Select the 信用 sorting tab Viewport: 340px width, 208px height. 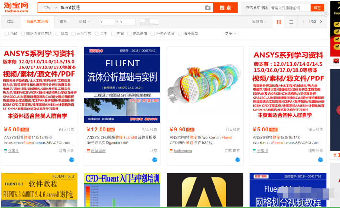click(64, 22)
